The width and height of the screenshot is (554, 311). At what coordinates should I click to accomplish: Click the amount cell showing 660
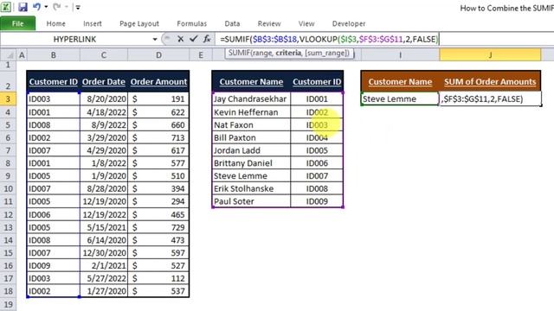[x=158, y=124]
